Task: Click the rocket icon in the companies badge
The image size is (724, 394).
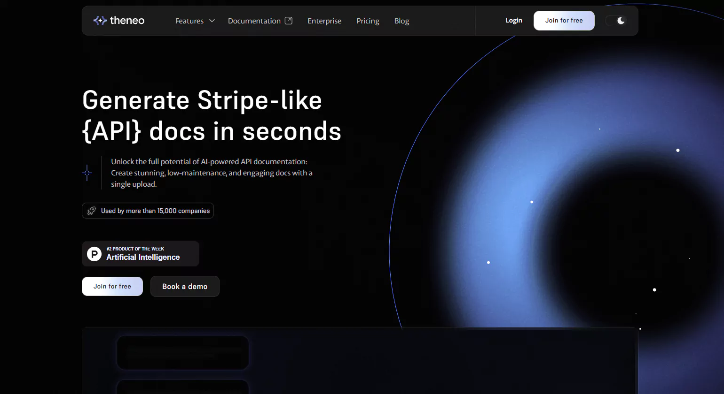Action: tap(92, 211)
